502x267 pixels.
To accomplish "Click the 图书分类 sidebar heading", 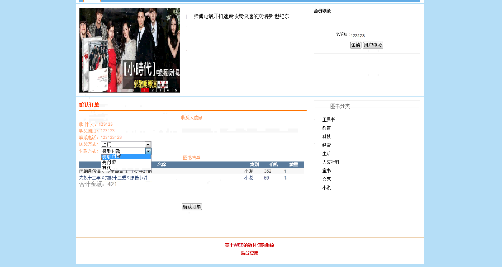I will tap(340, 106).
